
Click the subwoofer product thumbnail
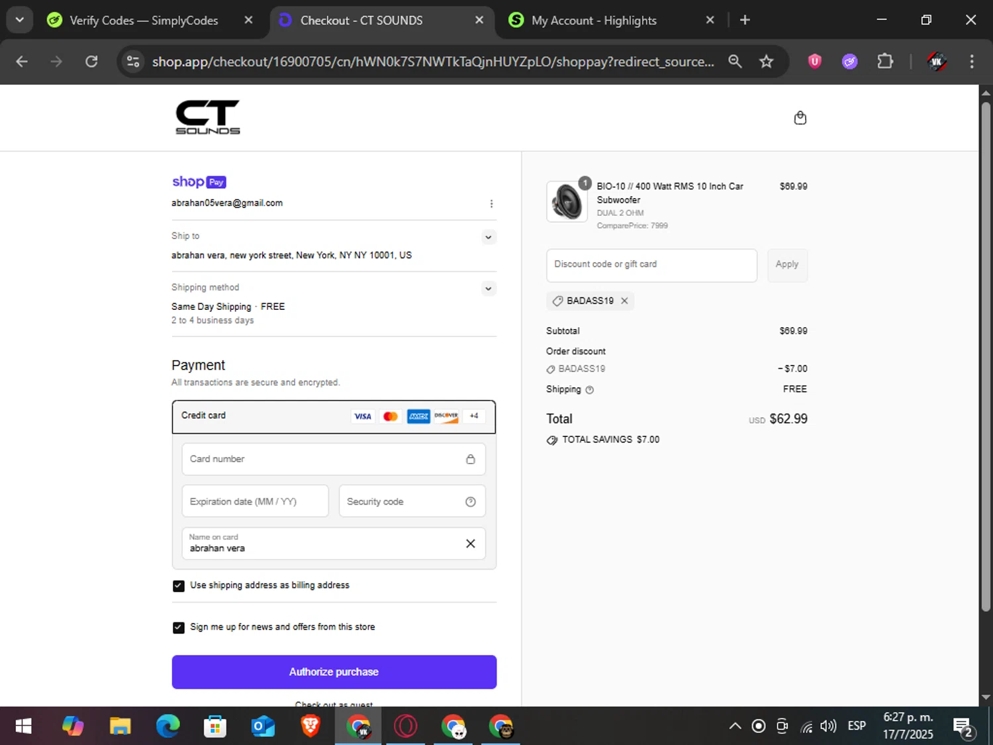coord(567,201)
